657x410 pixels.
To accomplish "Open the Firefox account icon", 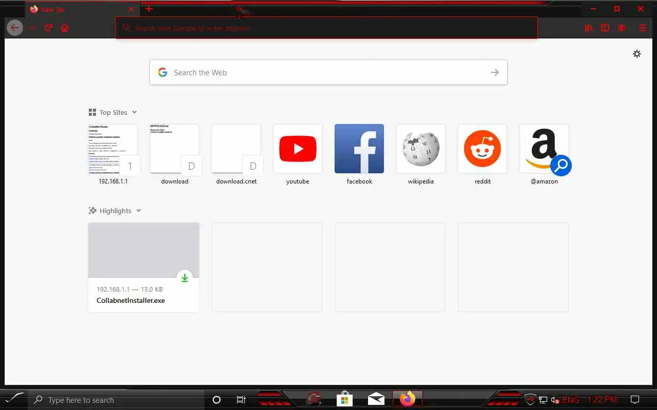I will point(622,28).
